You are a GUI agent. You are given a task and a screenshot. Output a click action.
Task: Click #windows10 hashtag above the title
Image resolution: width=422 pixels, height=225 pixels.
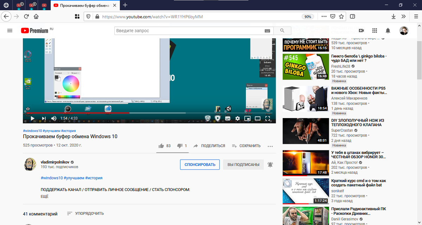click(32, 131)
